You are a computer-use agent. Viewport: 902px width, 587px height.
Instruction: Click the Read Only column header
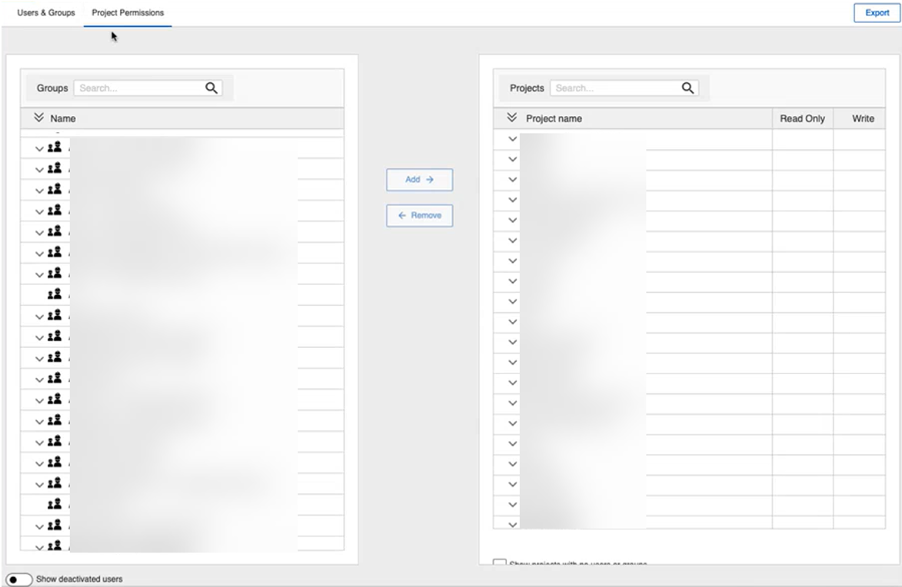click(803, 118)
